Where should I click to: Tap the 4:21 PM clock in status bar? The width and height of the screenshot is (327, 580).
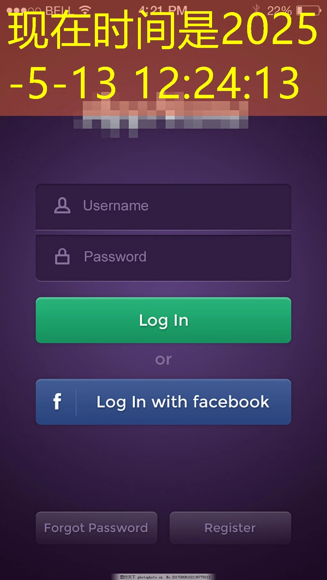click(x=163, y=10)
